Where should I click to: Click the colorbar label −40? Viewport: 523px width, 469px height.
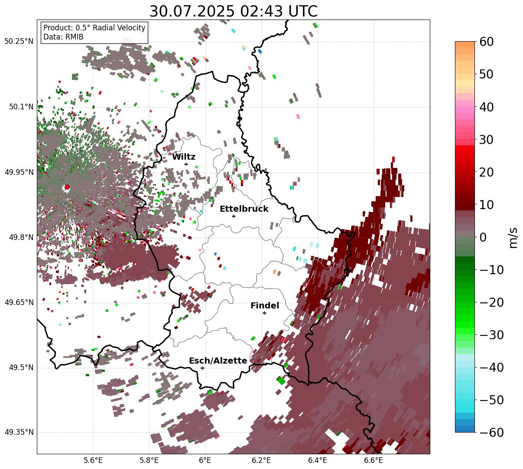491,367
